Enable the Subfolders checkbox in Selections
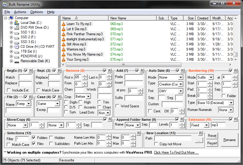Viewport: 243px width, 165px height. [51, 144]
